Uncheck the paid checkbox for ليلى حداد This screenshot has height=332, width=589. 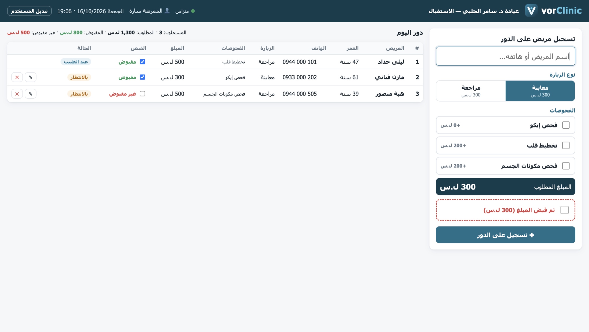pos(142,61)
